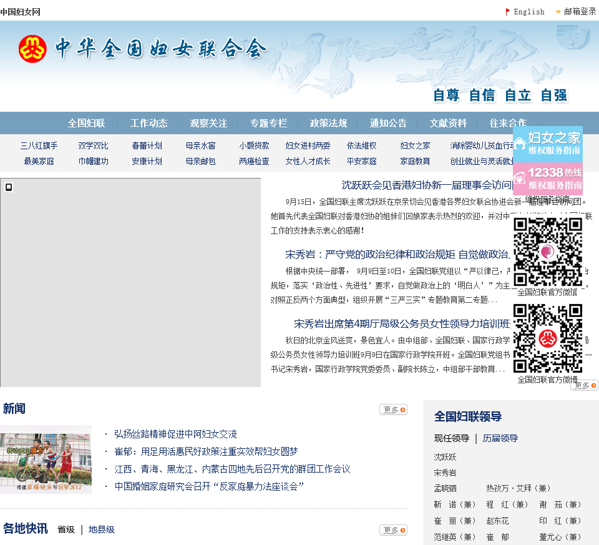Open the 全国妇联 menu
The width and height of the screenshot is (599, 545).
(86, 123)
